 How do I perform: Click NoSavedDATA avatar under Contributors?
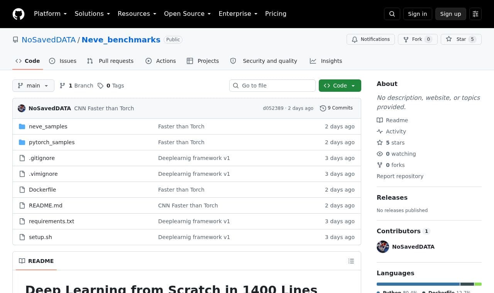pos(383,247)
